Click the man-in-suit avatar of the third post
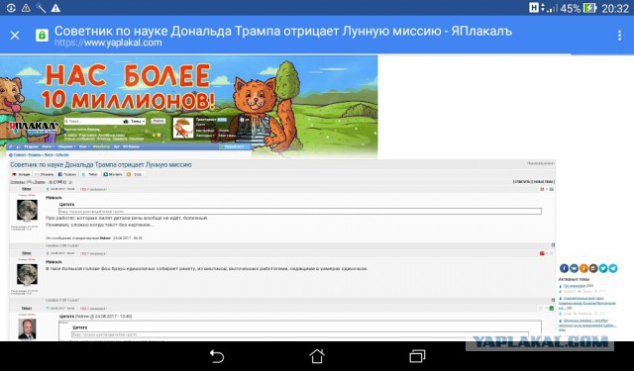 [27, 329]
